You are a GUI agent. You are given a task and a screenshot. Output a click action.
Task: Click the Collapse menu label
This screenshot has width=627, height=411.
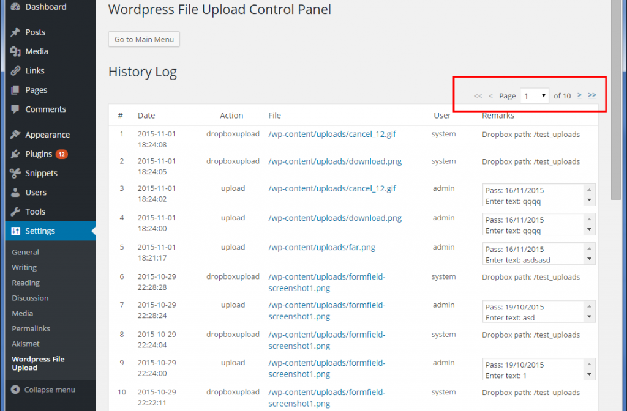coord(50,390)
